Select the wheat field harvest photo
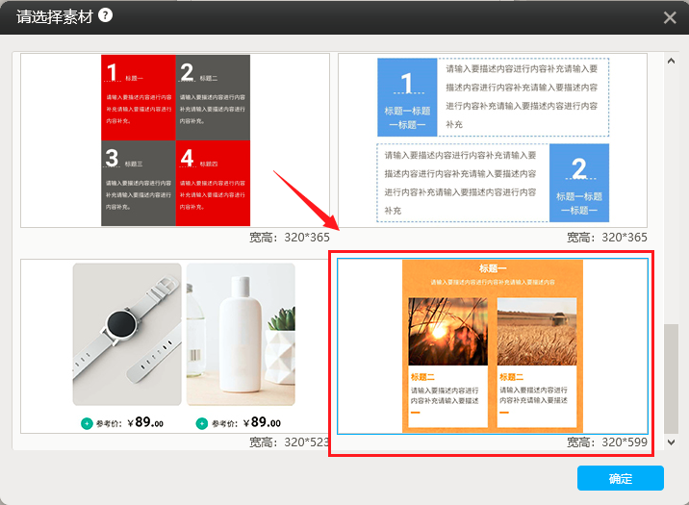The height and width of the screenshot is (505, 689). [x=537, y=331]
